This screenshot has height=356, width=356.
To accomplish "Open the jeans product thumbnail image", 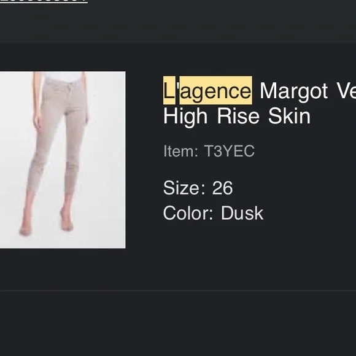I will tap(63, 160).
